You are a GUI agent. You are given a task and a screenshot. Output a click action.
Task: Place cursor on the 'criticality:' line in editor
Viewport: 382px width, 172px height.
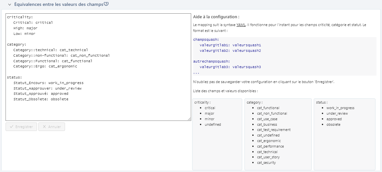[x=20, y=17]
